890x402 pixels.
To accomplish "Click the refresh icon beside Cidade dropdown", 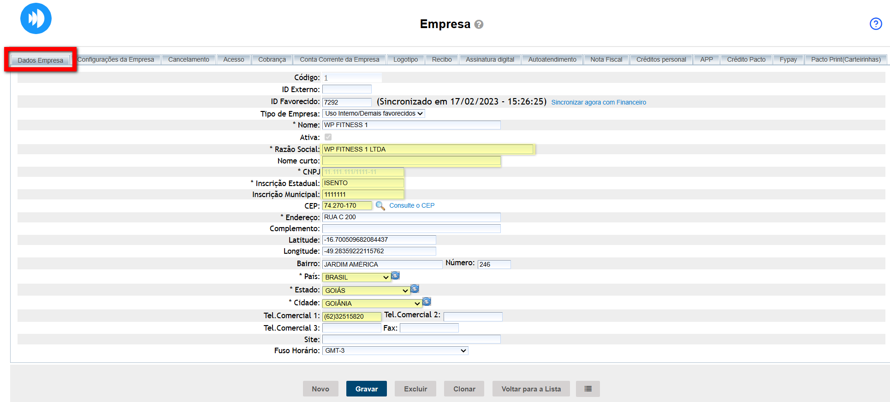I will (427, 302).
